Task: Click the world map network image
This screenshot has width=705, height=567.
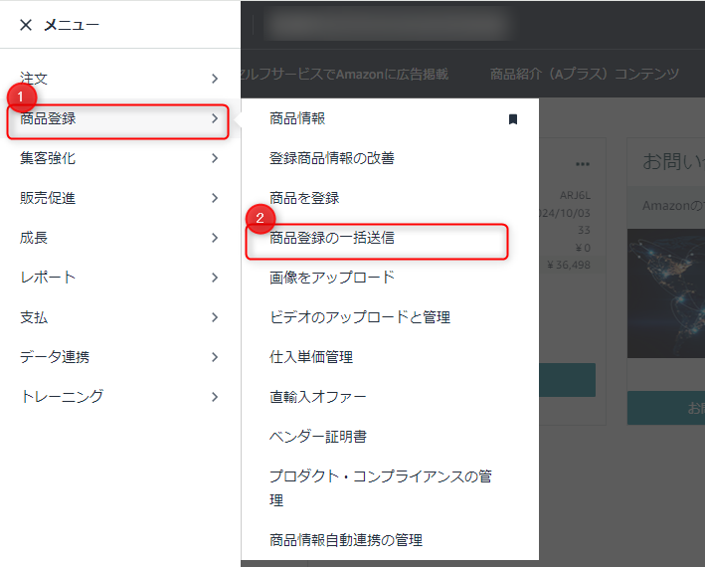Action: tap(666, 293)
